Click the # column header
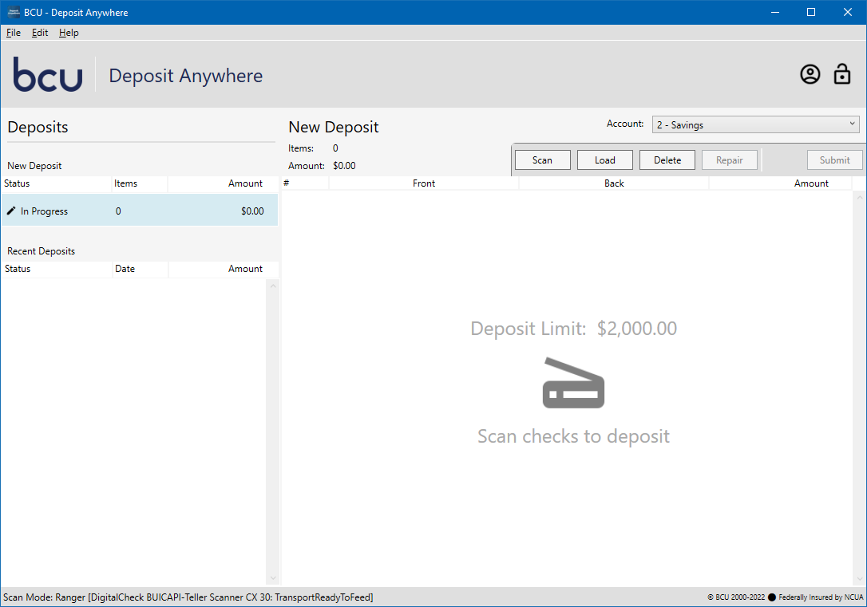This screenshot has width=867, height=607. pos(305,183)
